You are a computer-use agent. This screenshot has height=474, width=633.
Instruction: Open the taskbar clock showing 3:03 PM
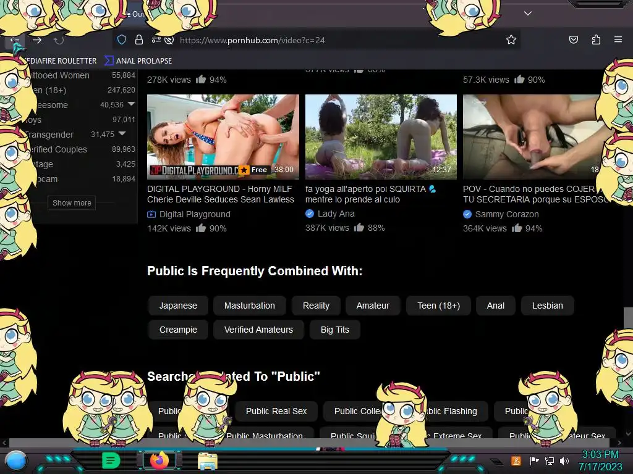point(600,460)
